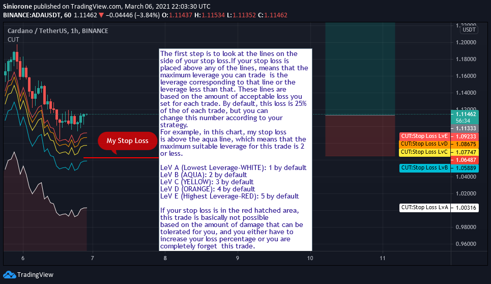491x284 pixels.
Task: Select the CUT:Stop Loss LvA label
Action: (x=425, y=208)
